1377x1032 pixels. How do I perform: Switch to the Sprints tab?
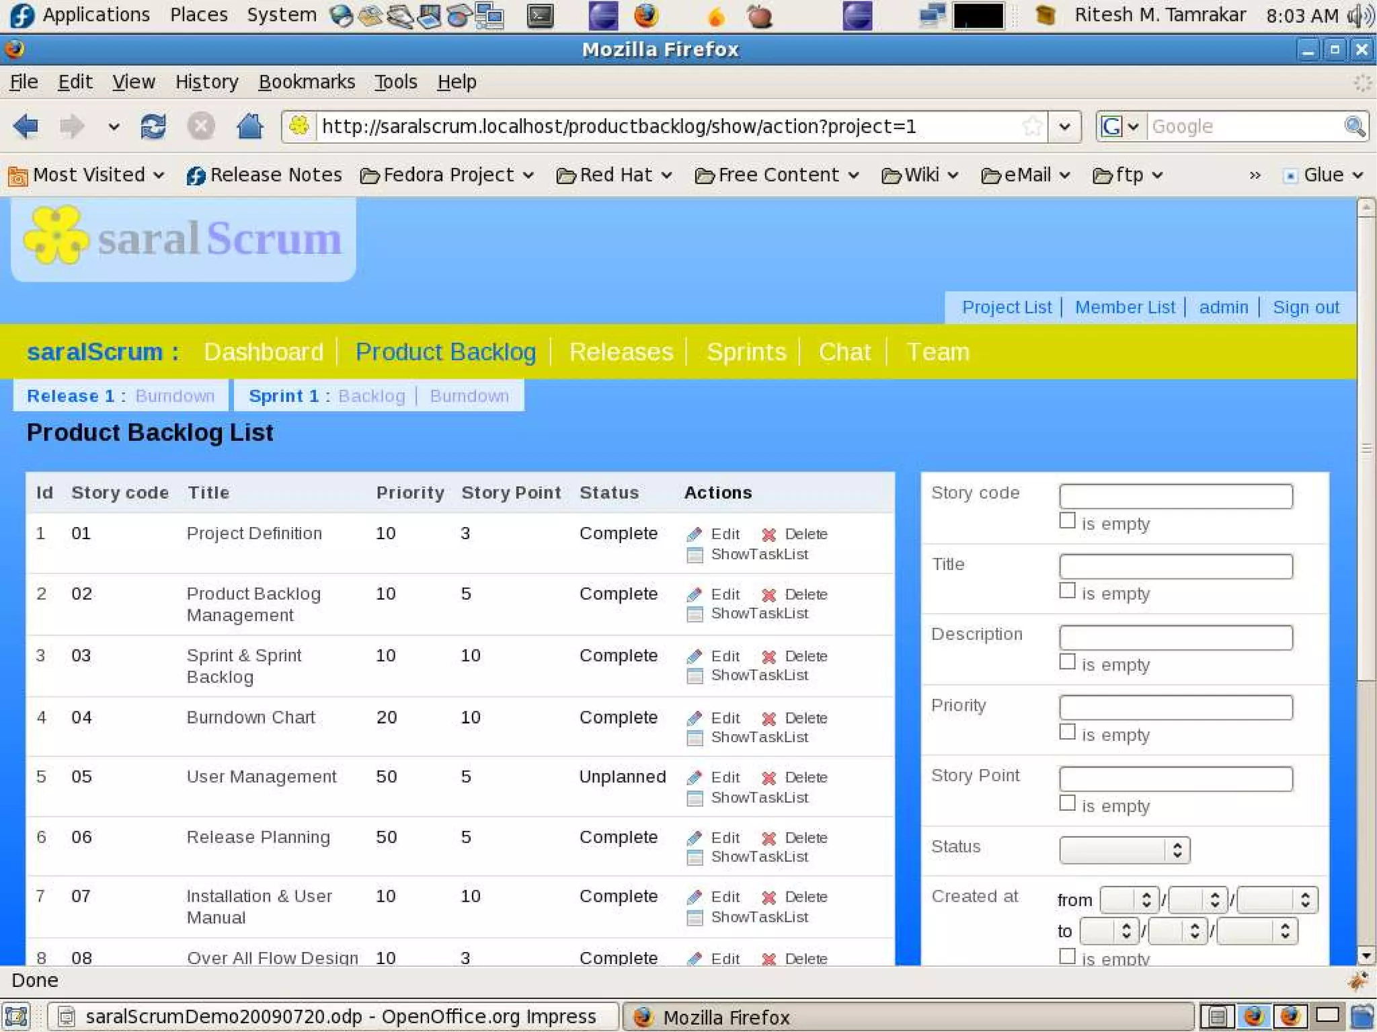(x=746, y=352)
